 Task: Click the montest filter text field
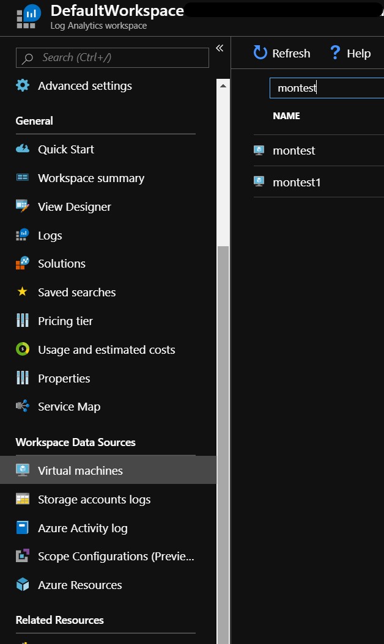(327, 88)
